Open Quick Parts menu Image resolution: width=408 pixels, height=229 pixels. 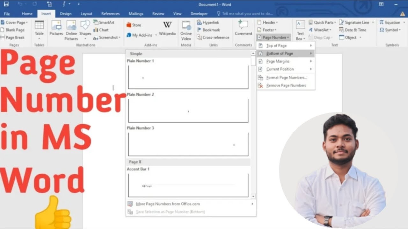tap(322, 22)
